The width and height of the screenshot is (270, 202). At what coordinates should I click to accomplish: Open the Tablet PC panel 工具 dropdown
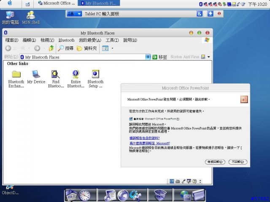pyautogui.click(x=74, y=14)
